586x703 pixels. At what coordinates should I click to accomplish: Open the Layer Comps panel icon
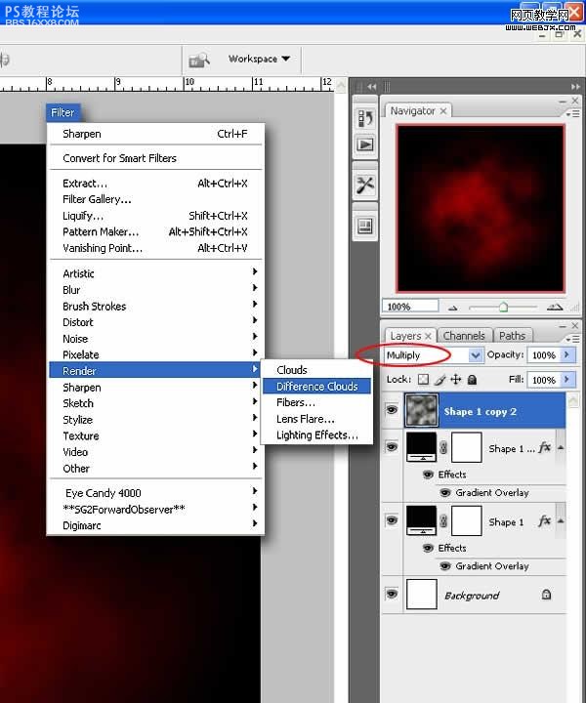[x=365, y=226]
